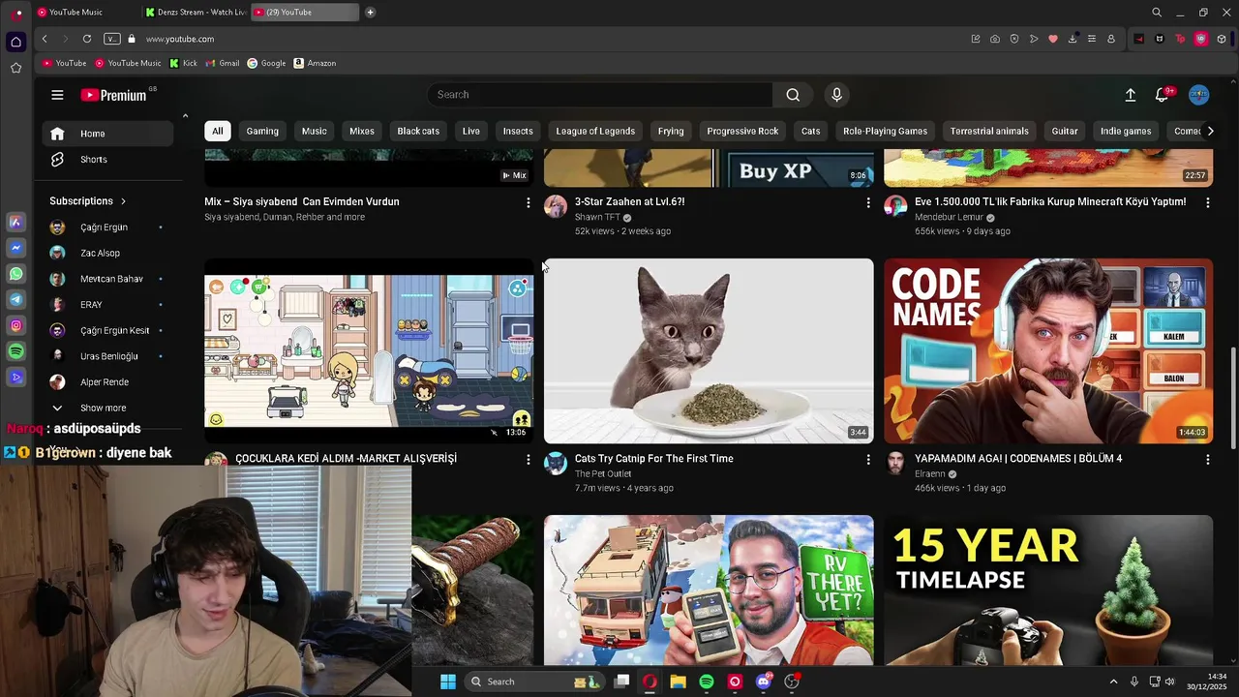Go to Home in the sidebar
This screenshot has height=697, width=1239.
click(107, 134)
